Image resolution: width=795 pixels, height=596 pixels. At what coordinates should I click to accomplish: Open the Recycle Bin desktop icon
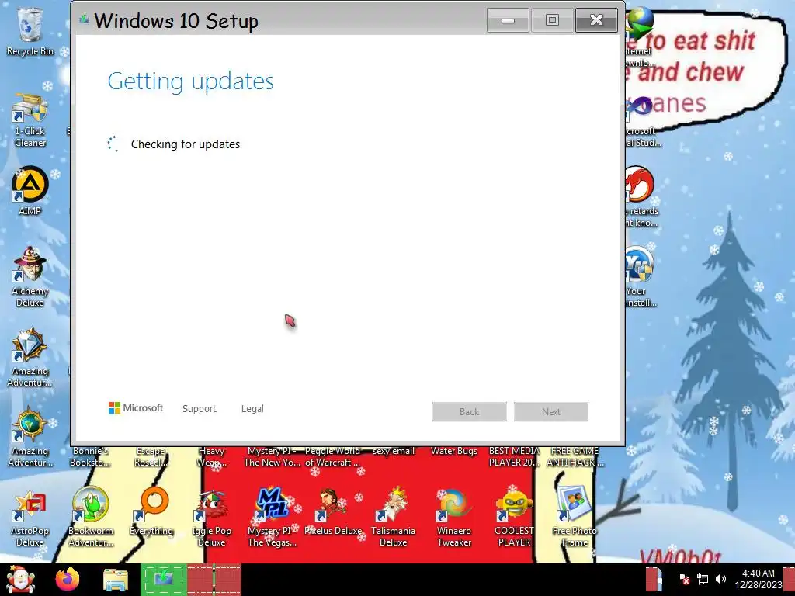pos(30,31)
